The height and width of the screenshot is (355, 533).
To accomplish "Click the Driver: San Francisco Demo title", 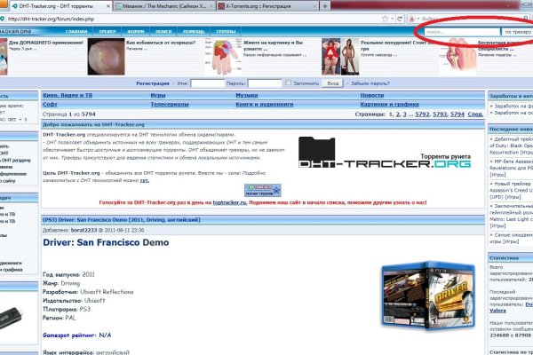I will click(x=101, y=241).
